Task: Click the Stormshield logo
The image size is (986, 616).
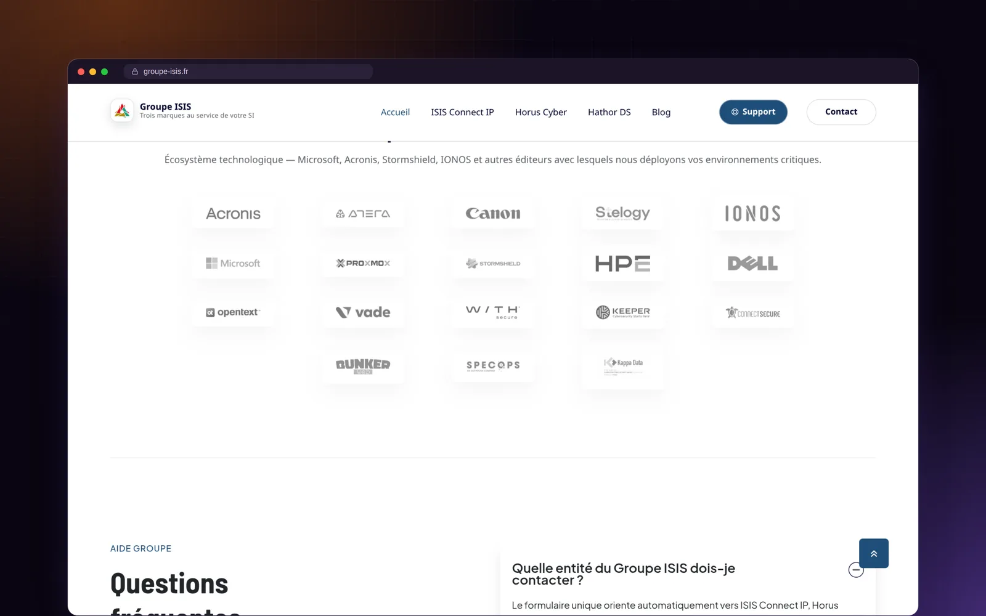Action: [493, 263]
